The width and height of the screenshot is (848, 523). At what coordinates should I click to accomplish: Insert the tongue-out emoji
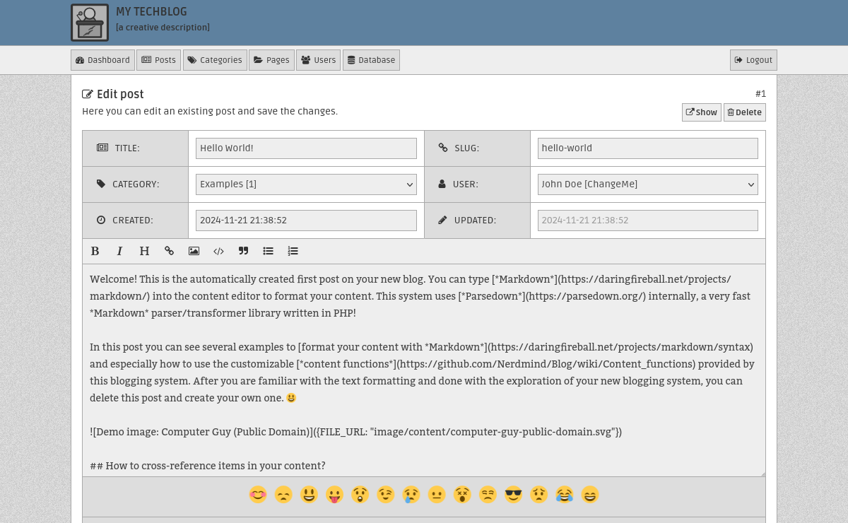(x=334, y=495)
